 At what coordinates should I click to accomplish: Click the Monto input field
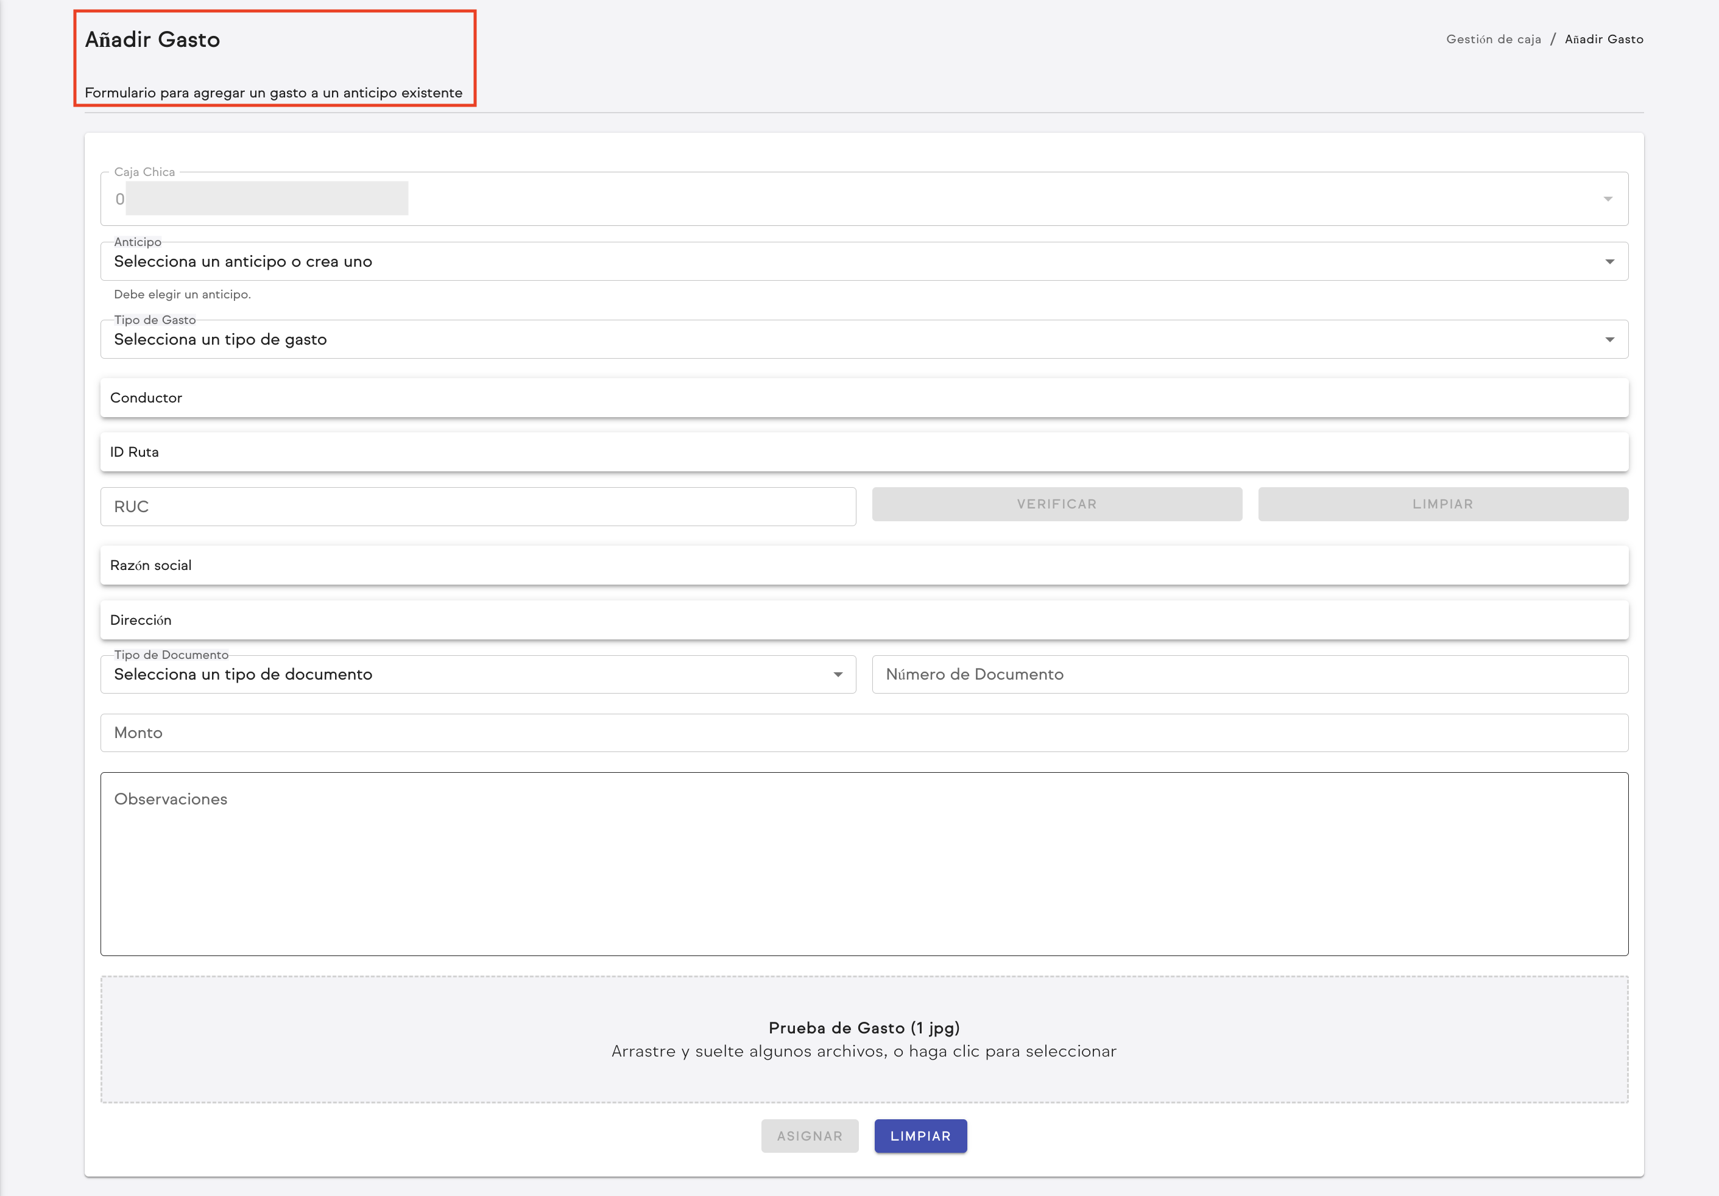point(863,733)
